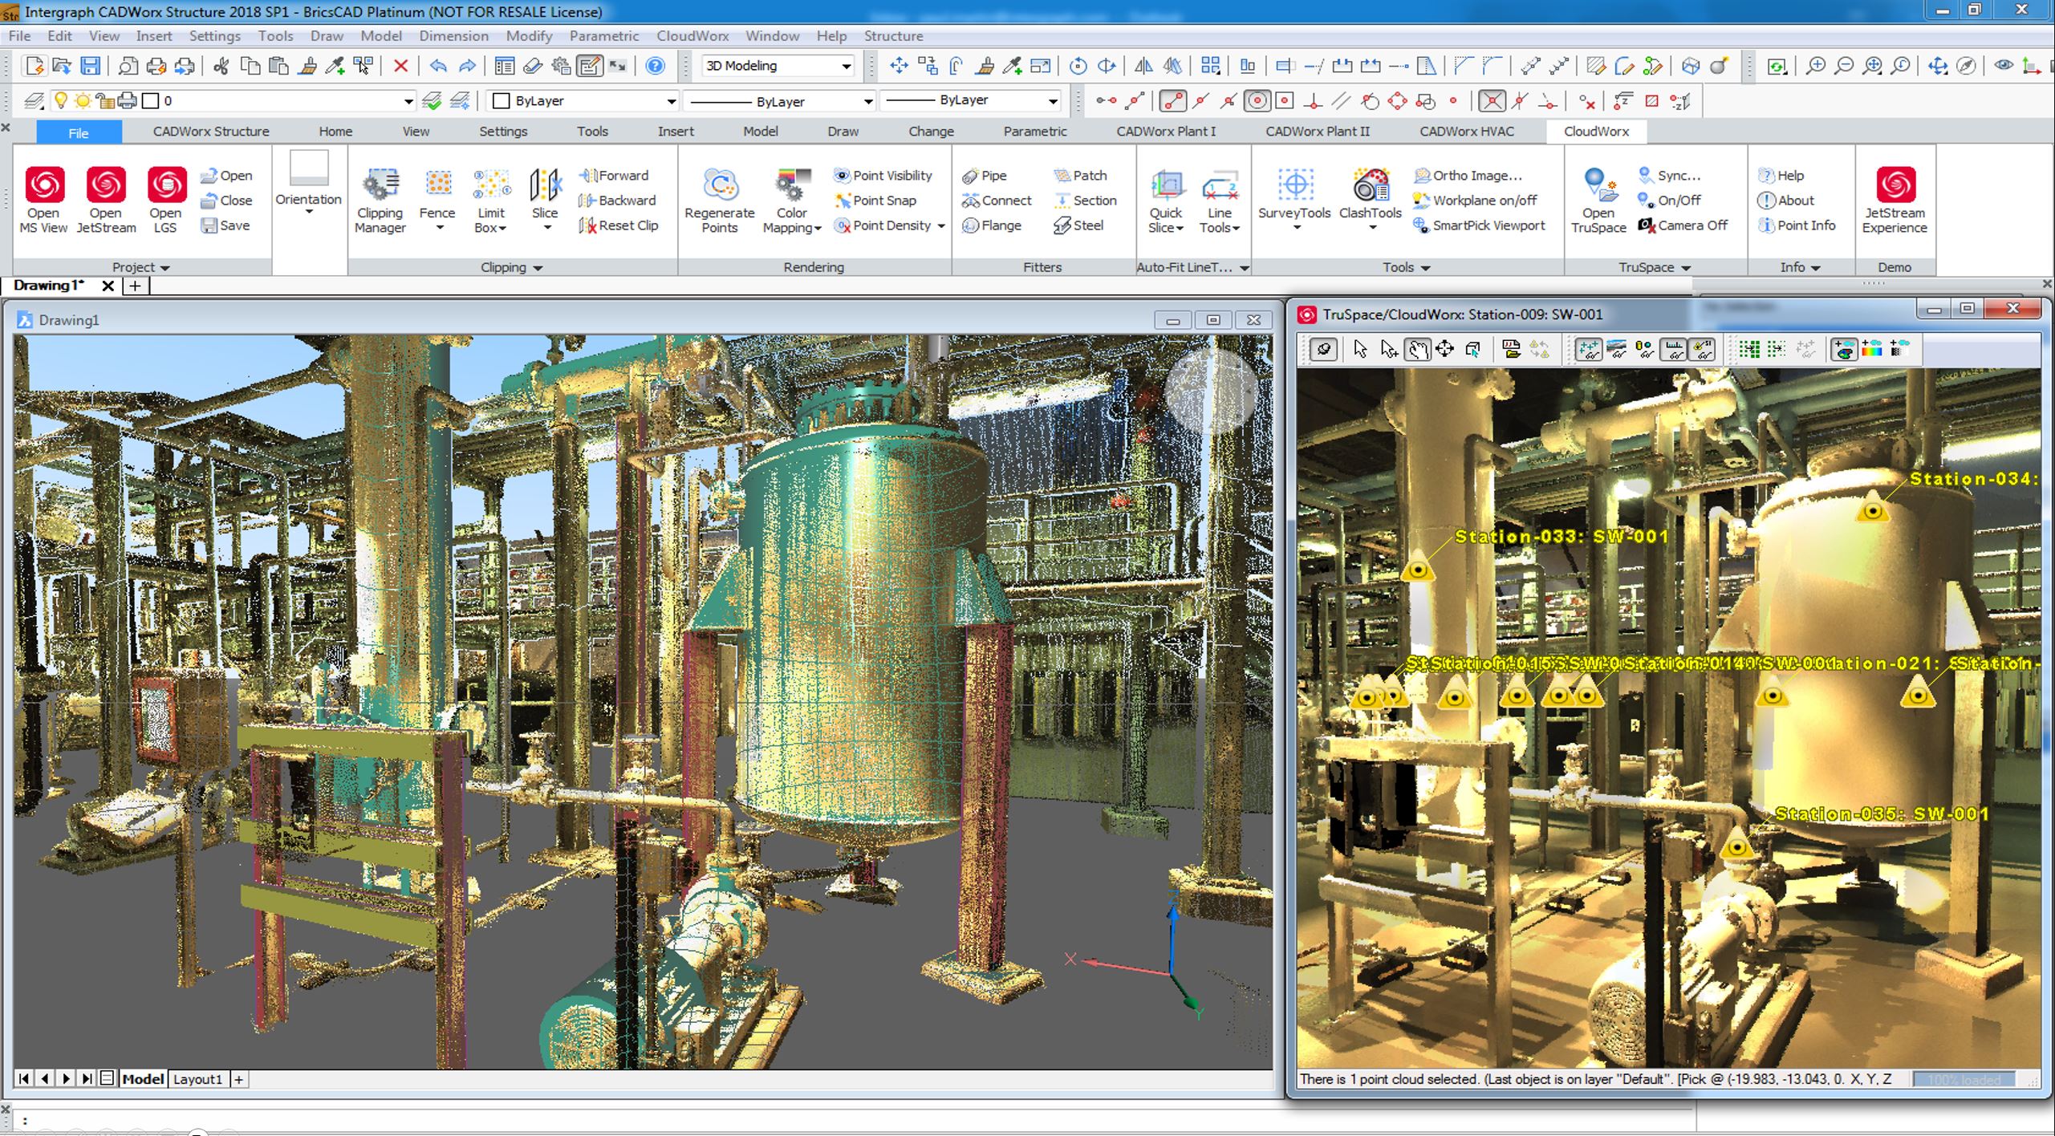The width and height of the screenshot is (2055, 1136).
Task: Toggle Point Visibility
Action: tap(883, 176)
